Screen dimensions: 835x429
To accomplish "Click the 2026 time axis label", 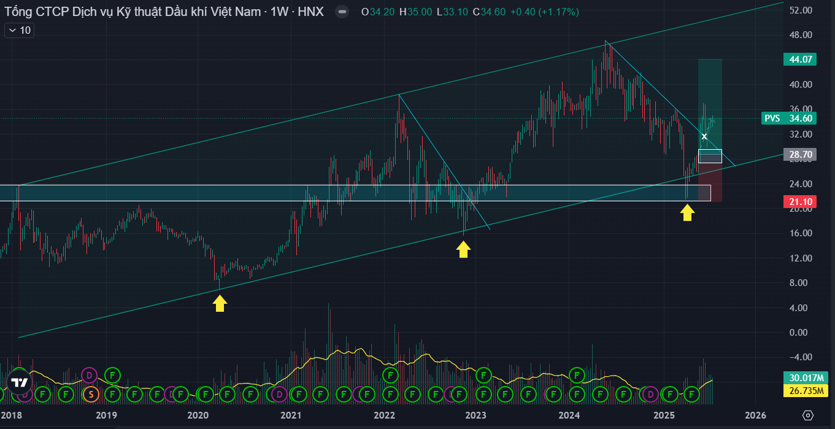I will pyautogui.click(x=755, y=415).
